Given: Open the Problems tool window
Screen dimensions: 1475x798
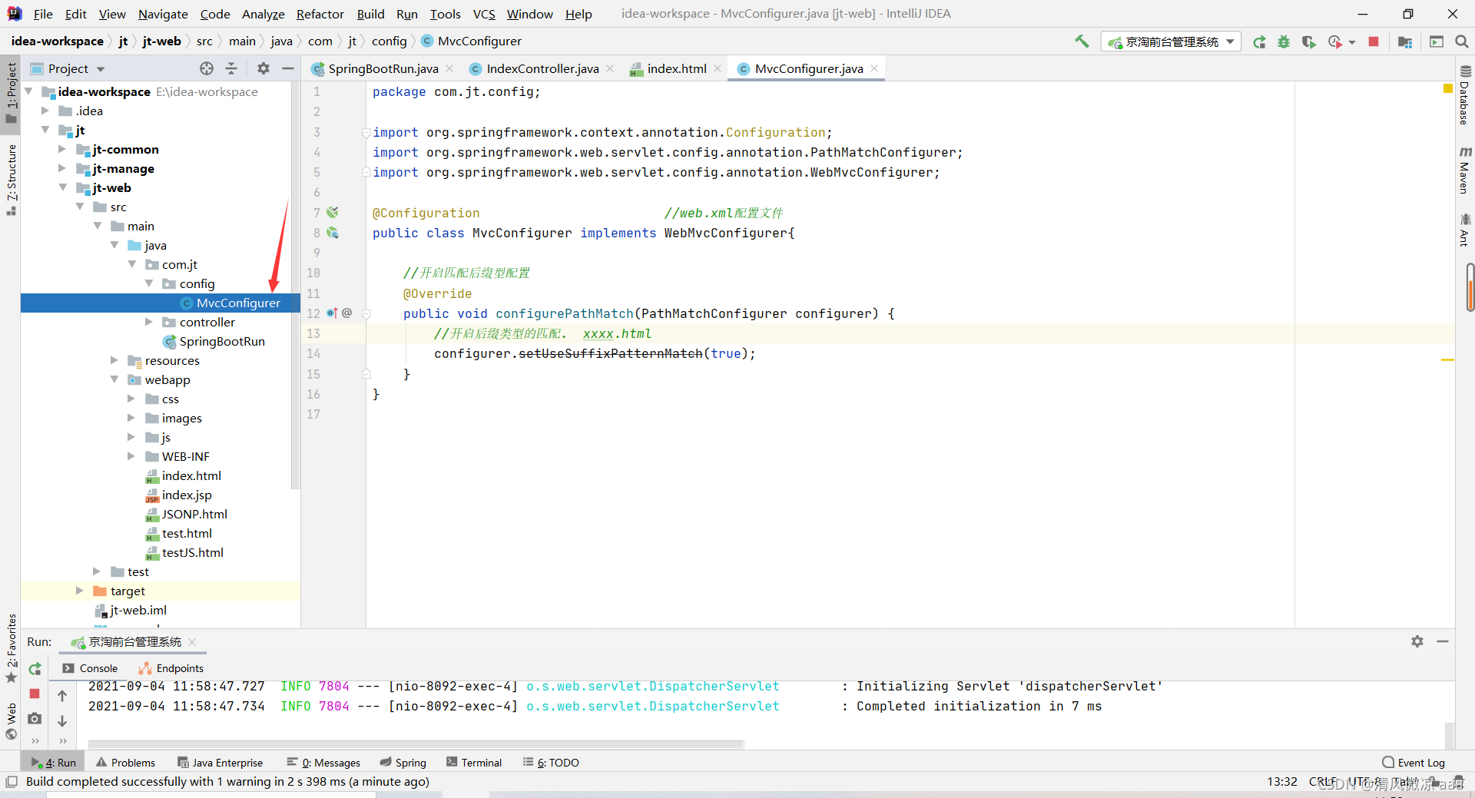Looking at the screenshot, I should click(x=125, y=763).
